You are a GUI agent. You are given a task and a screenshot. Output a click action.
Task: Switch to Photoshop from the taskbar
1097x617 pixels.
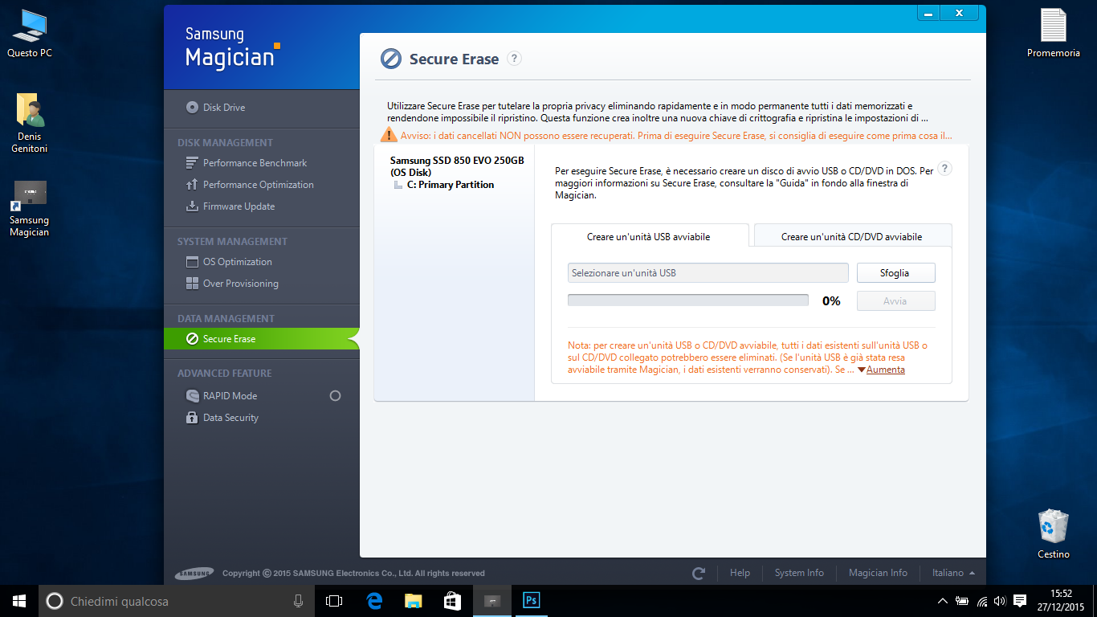(x=531, y=601)
